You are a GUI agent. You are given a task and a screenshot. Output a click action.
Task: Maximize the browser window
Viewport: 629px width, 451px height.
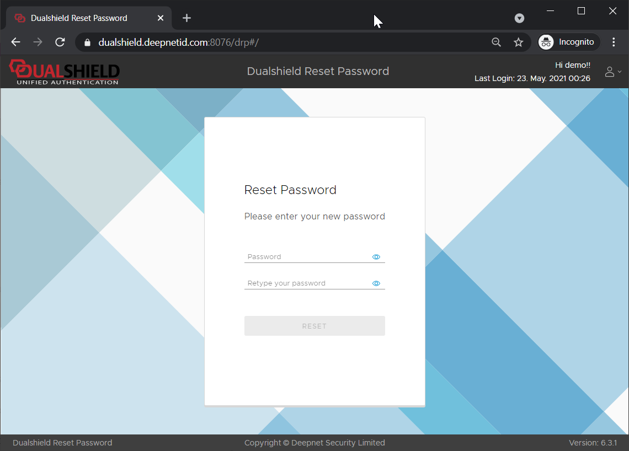coord(581,11)
